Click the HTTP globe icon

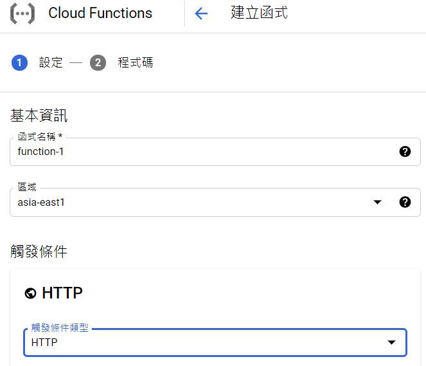(x=30, y=293)
